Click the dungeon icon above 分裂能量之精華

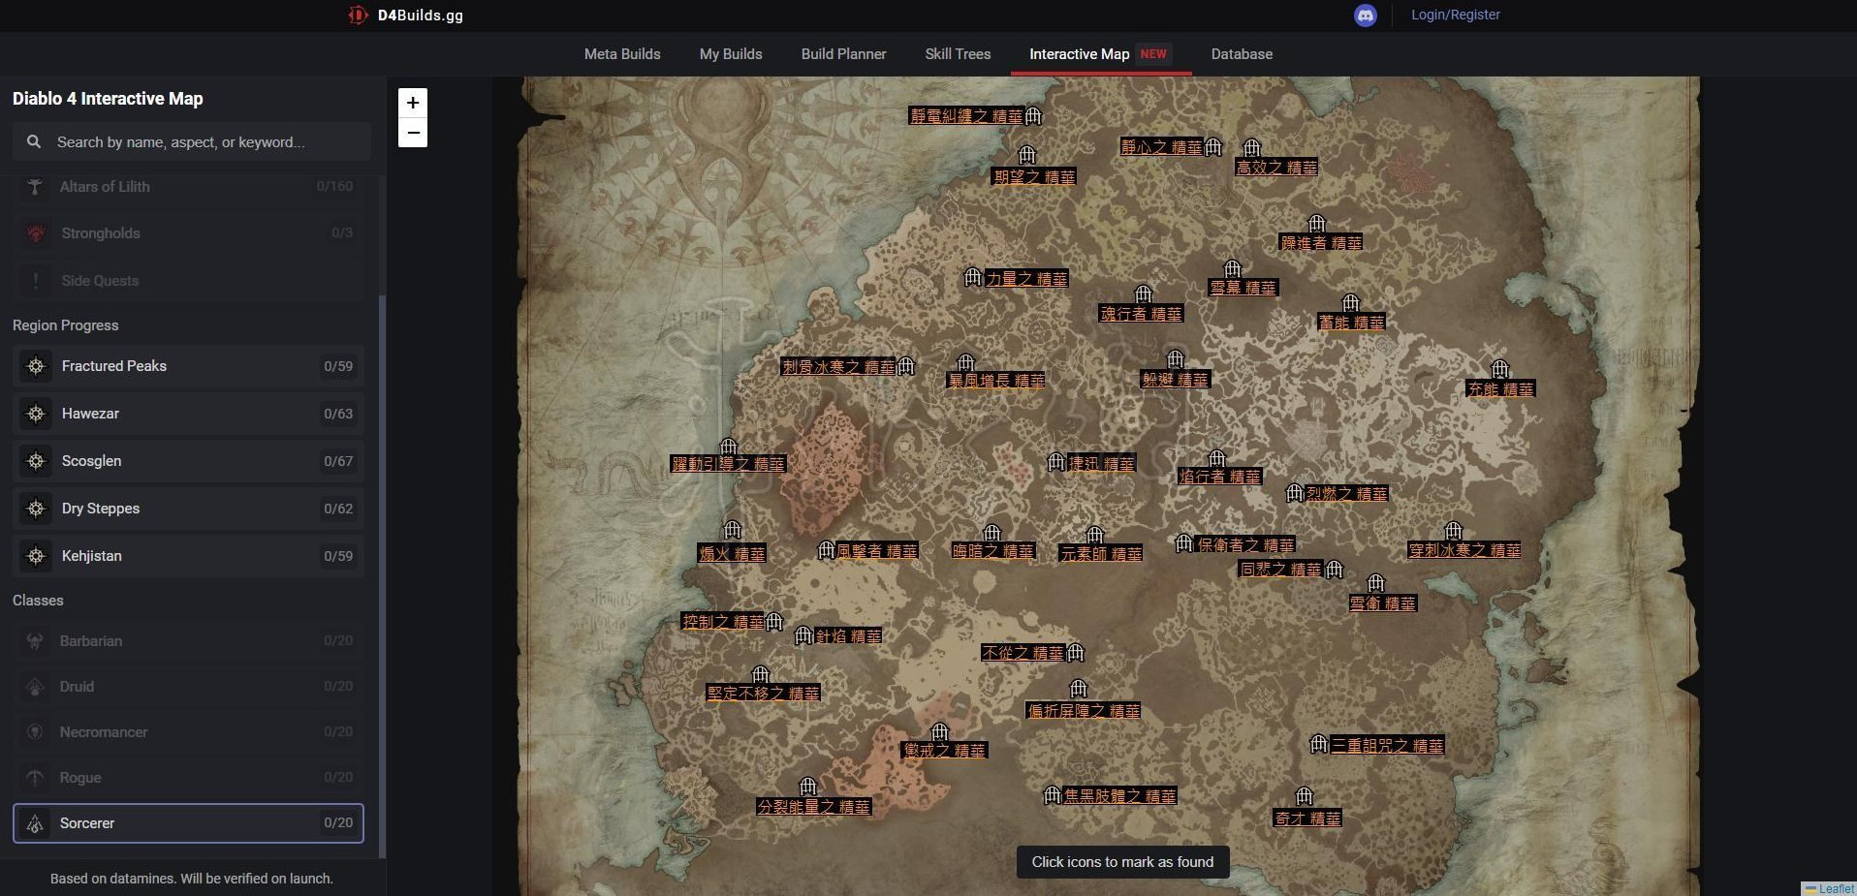click(x=808, y=786)
